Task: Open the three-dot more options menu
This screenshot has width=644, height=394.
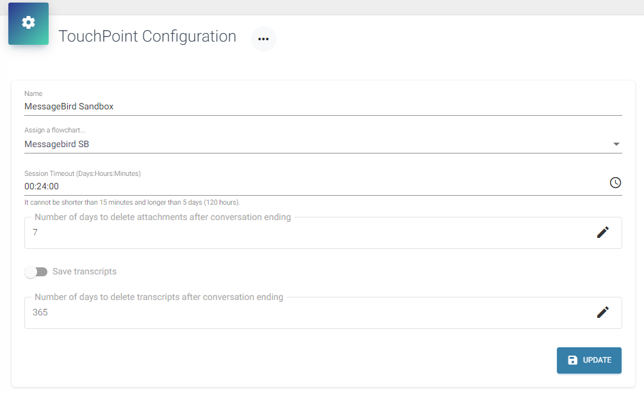Action: point(264,39)
